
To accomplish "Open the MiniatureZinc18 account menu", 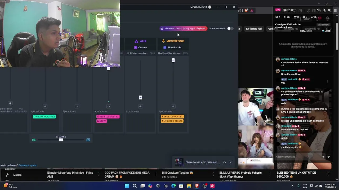I will pos(200,7).
